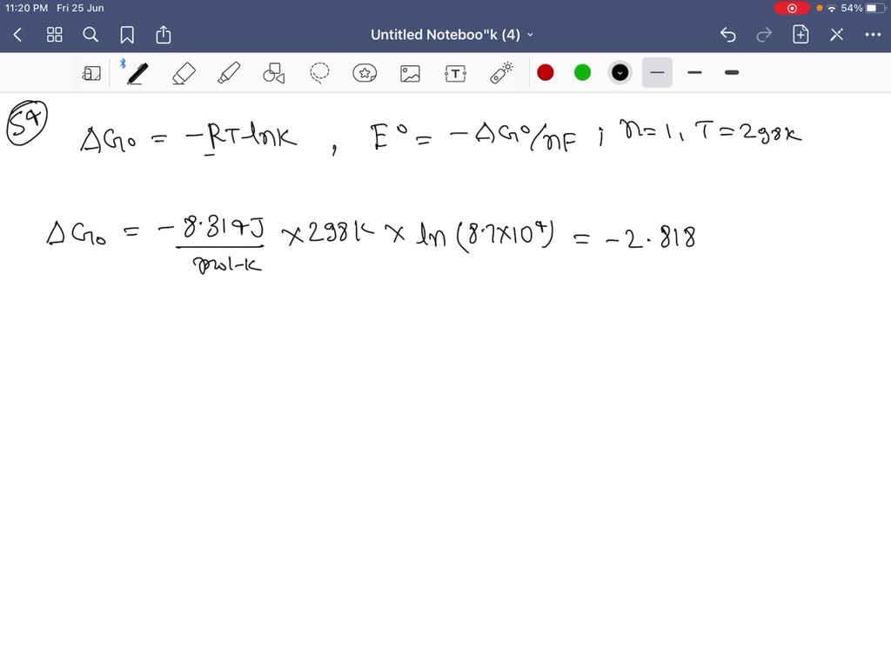This screenshot has height=668, width=891.
Task: Enable the laser pointer tool
Action: coord(500,73)
